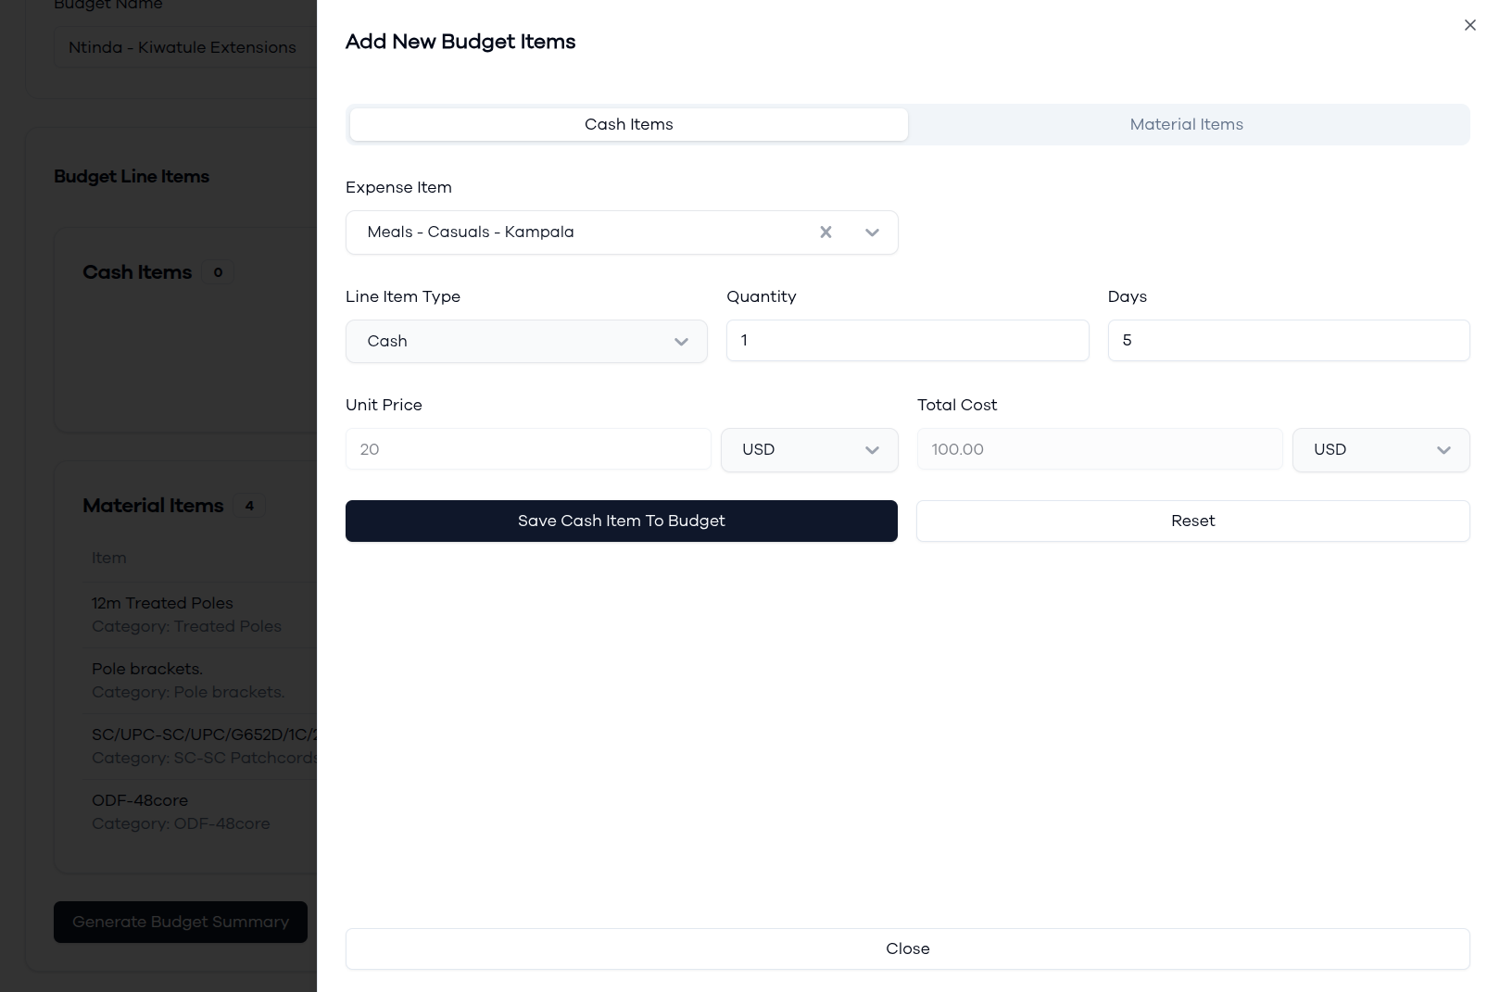
Task: Switch to the Cash Items tab
Action: click(x=628, y=124)
